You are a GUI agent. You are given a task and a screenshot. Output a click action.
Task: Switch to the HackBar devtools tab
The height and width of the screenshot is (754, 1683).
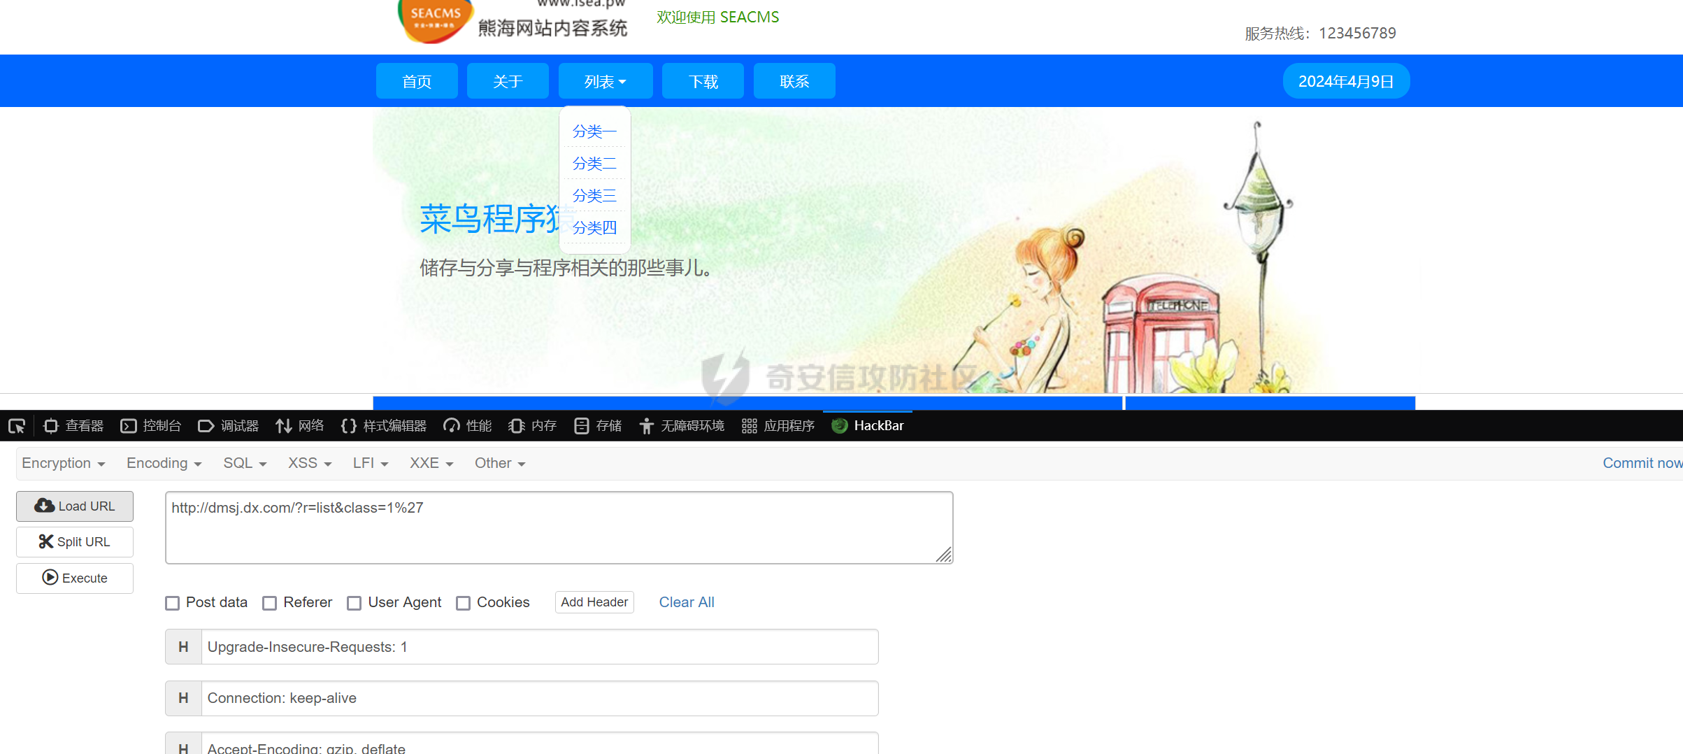click(868, 426)
